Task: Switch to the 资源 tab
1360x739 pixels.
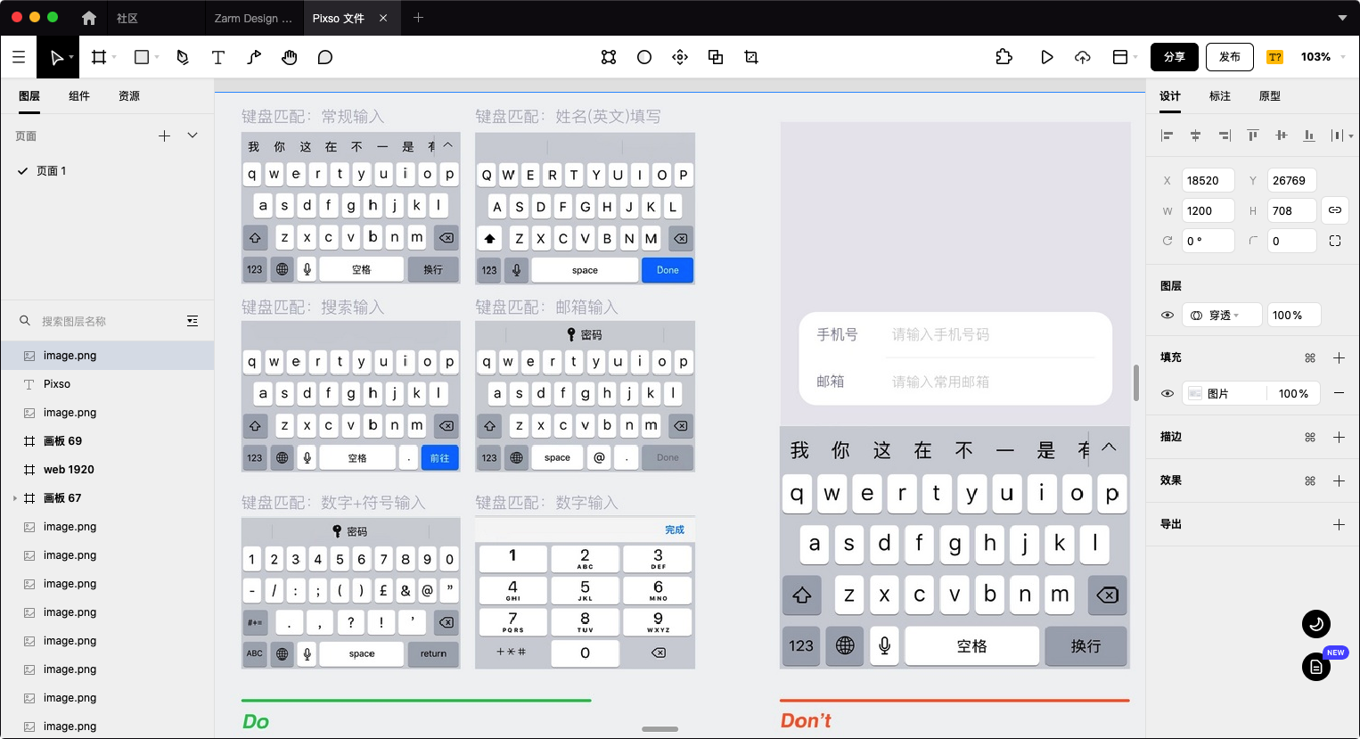Action: pyautogui.click(x=129, y=96)
